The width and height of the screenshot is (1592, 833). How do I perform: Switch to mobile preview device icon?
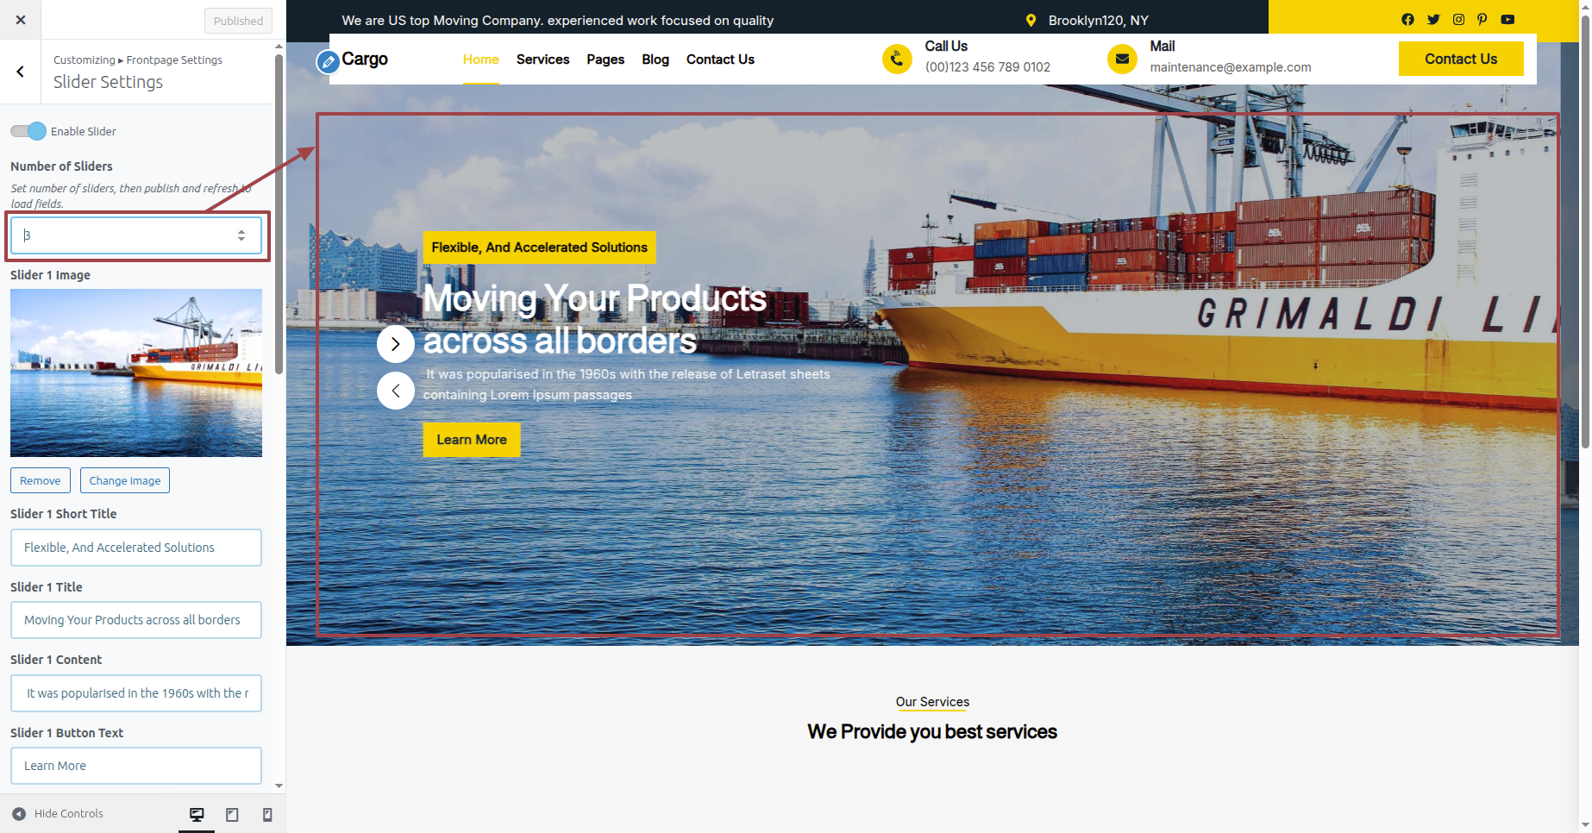click(267, 815)
